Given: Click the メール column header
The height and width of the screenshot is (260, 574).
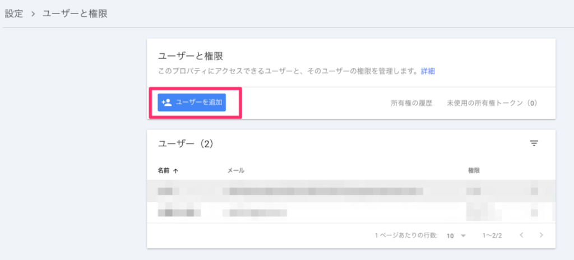Looking at the screenshot, I should coord(235,170).
